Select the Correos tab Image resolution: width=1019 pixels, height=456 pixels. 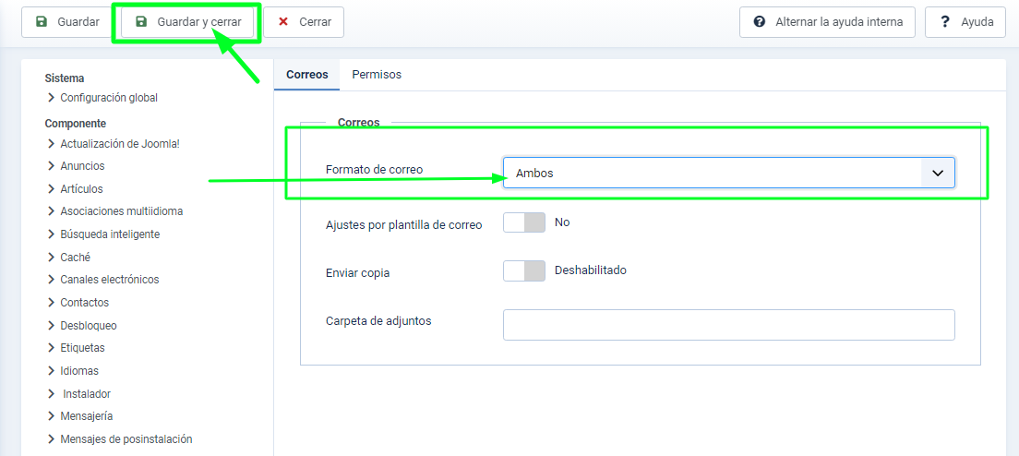click(306, 75)
